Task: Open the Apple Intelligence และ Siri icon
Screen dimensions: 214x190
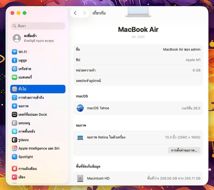Action: point(14,148)
